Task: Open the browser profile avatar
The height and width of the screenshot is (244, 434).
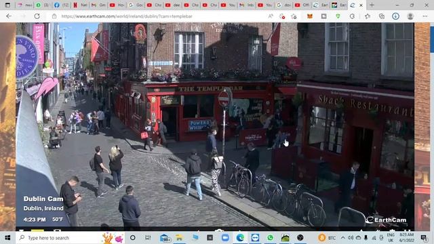Action: [410, 16]
